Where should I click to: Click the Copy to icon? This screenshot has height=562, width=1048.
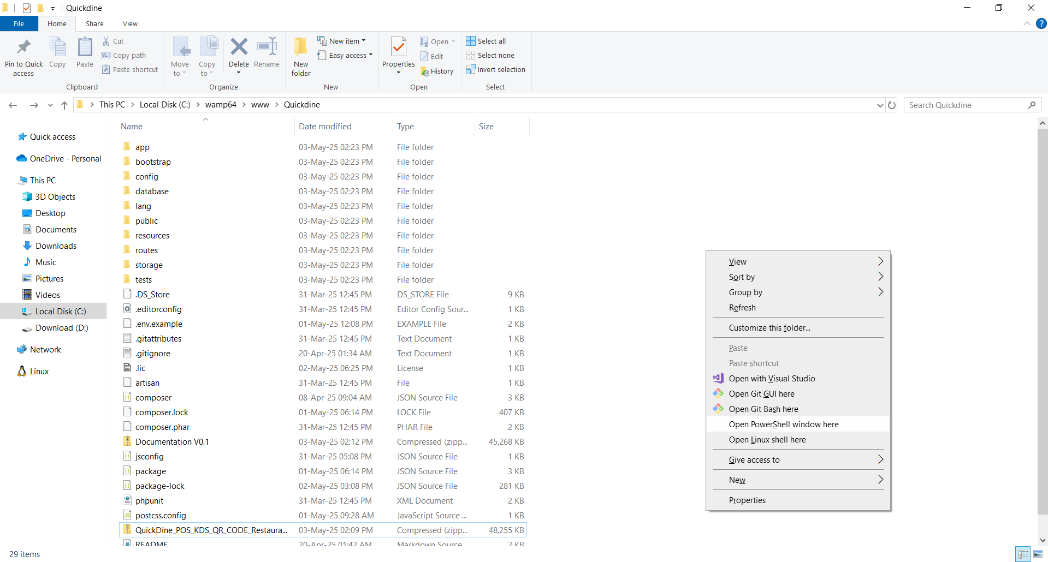[x=208, y=47]
